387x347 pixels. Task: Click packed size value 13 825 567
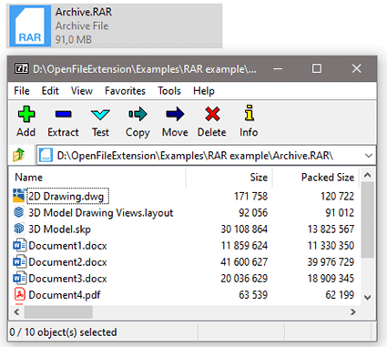[x=331, y=230]
